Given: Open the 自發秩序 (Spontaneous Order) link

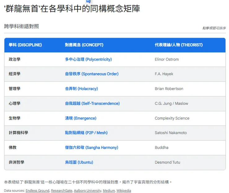Looking at the screenshot, I should coord(92,74).
